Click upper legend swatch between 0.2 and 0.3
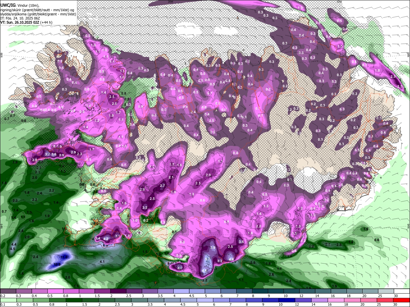The width and height of the screenshot is (410, 307). pyautogui.click(x=8, y=291)
